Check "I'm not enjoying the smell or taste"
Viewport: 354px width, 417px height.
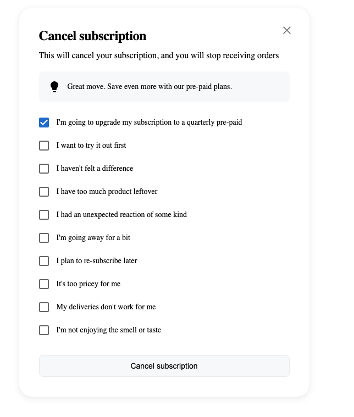pyautogui.click(x=44, y=330)
